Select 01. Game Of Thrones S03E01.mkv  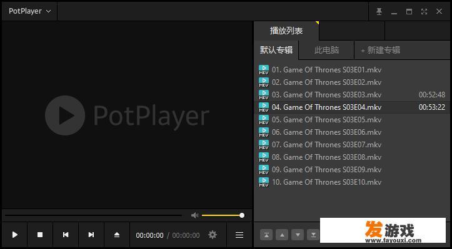point(352,70)
